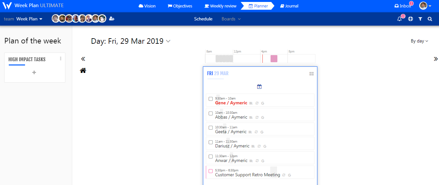Open the Vision tab
Image resolution: width=439 pixels, height=185 pixels.
coord(147,6)
